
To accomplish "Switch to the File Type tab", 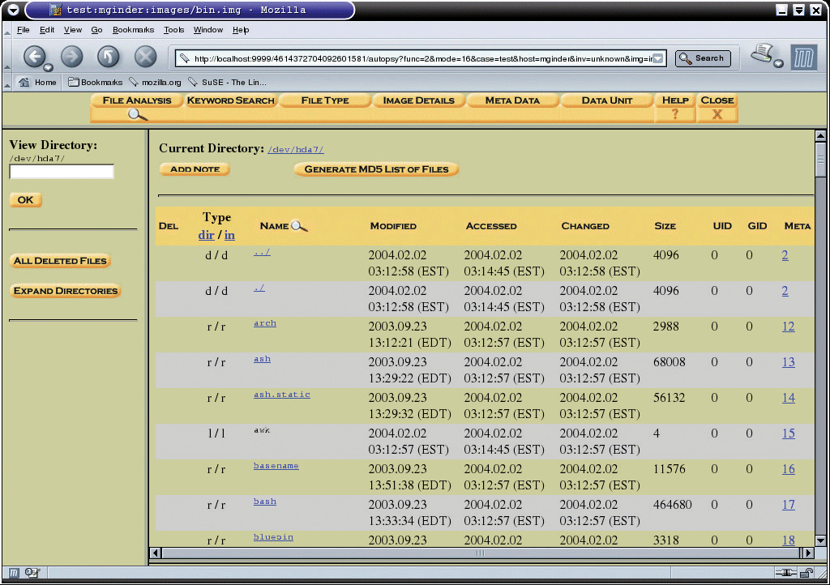I will click(325, 100).
